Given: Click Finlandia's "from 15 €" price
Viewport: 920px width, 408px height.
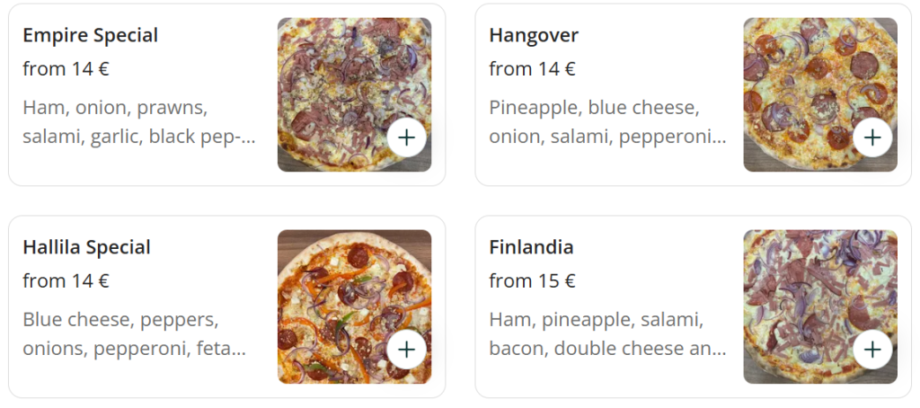Looking at the screenshot, I should tap(532, 281).
